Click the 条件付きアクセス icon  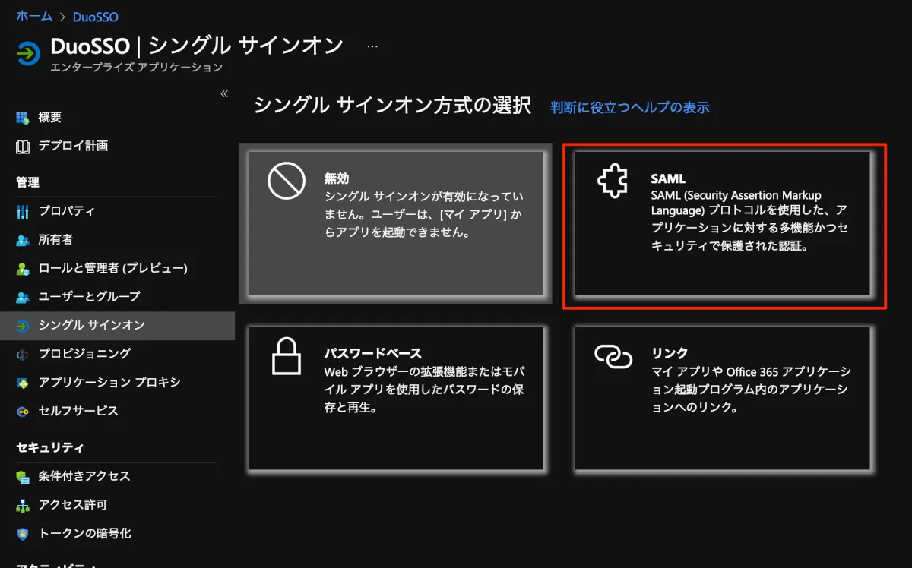tap(23, 476)
